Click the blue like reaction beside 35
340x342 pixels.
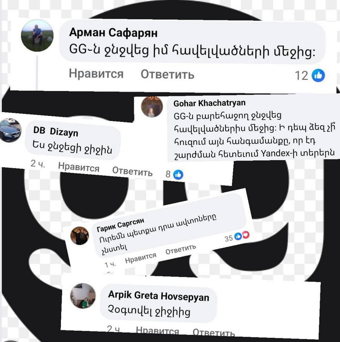(238, 236)
